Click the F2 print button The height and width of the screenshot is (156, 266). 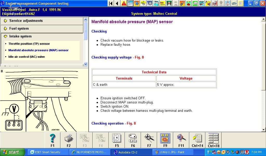69,140
